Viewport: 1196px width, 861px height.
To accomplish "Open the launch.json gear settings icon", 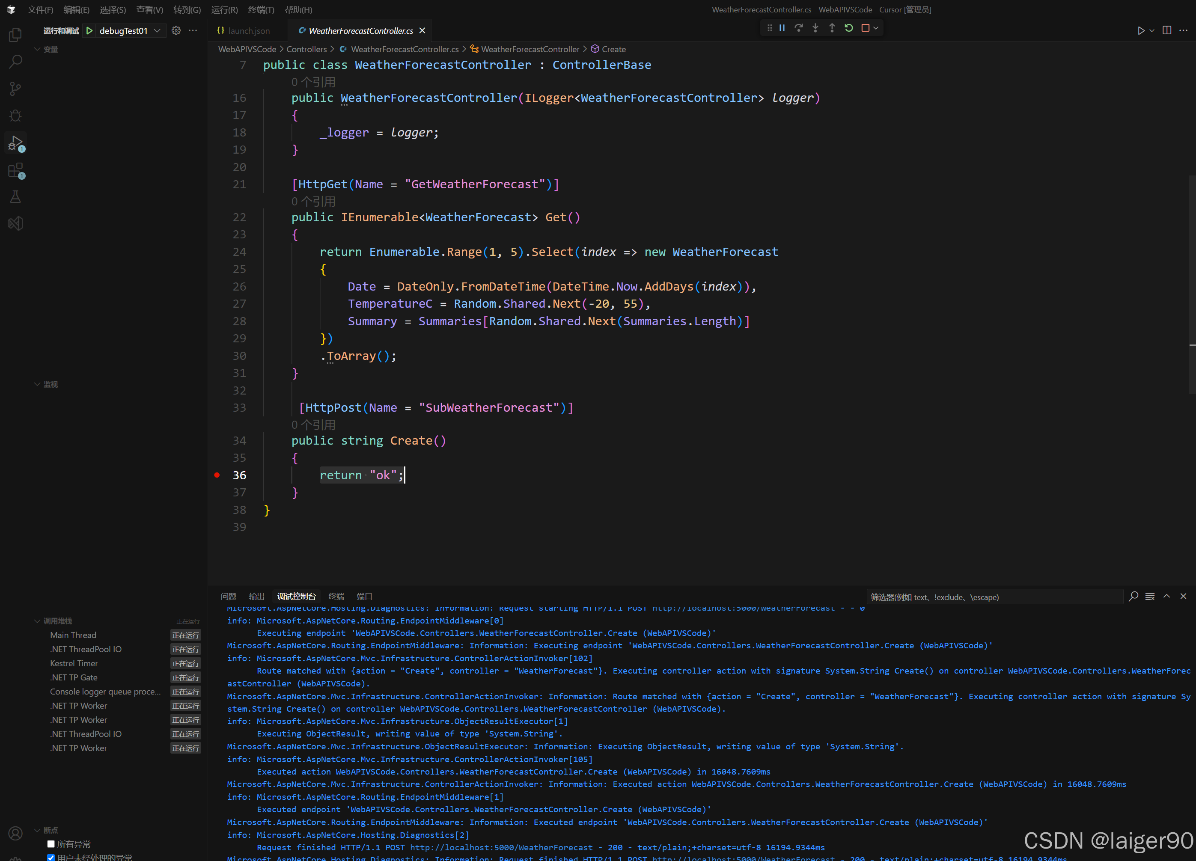I will pyautogui.click(x=176, y=30).
